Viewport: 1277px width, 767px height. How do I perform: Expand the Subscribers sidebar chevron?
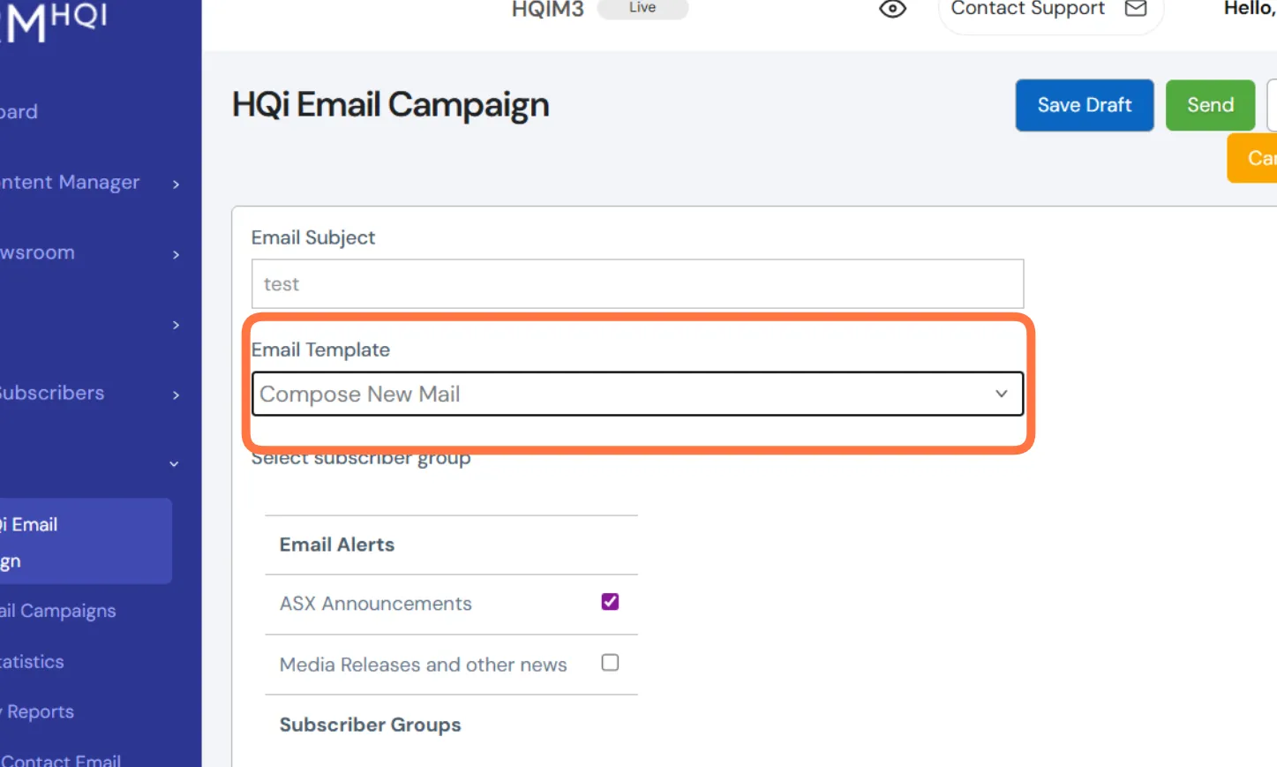point(177,395)
